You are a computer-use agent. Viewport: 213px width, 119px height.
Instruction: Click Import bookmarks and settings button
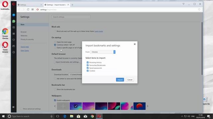[68, 62]
